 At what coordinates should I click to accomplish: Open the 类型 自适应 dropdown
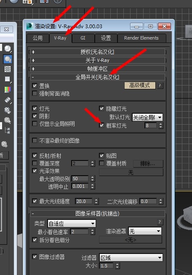point(72,224)
